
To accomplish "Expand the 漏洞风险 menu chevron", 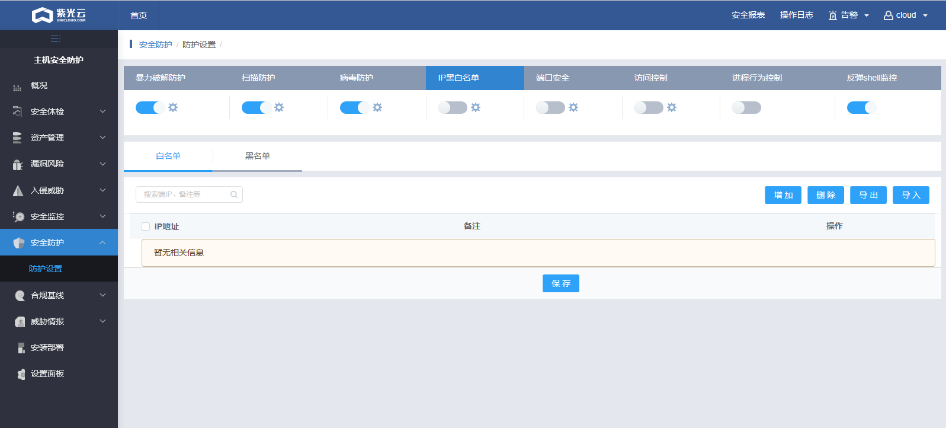I will (103, 164).
